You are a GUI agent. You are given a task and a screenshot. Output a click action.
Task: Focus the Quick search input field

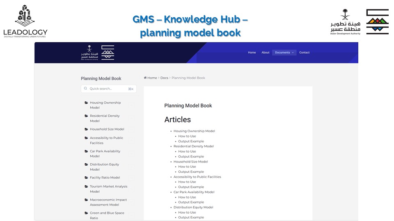pyautogui.click(x=108, y=89)
